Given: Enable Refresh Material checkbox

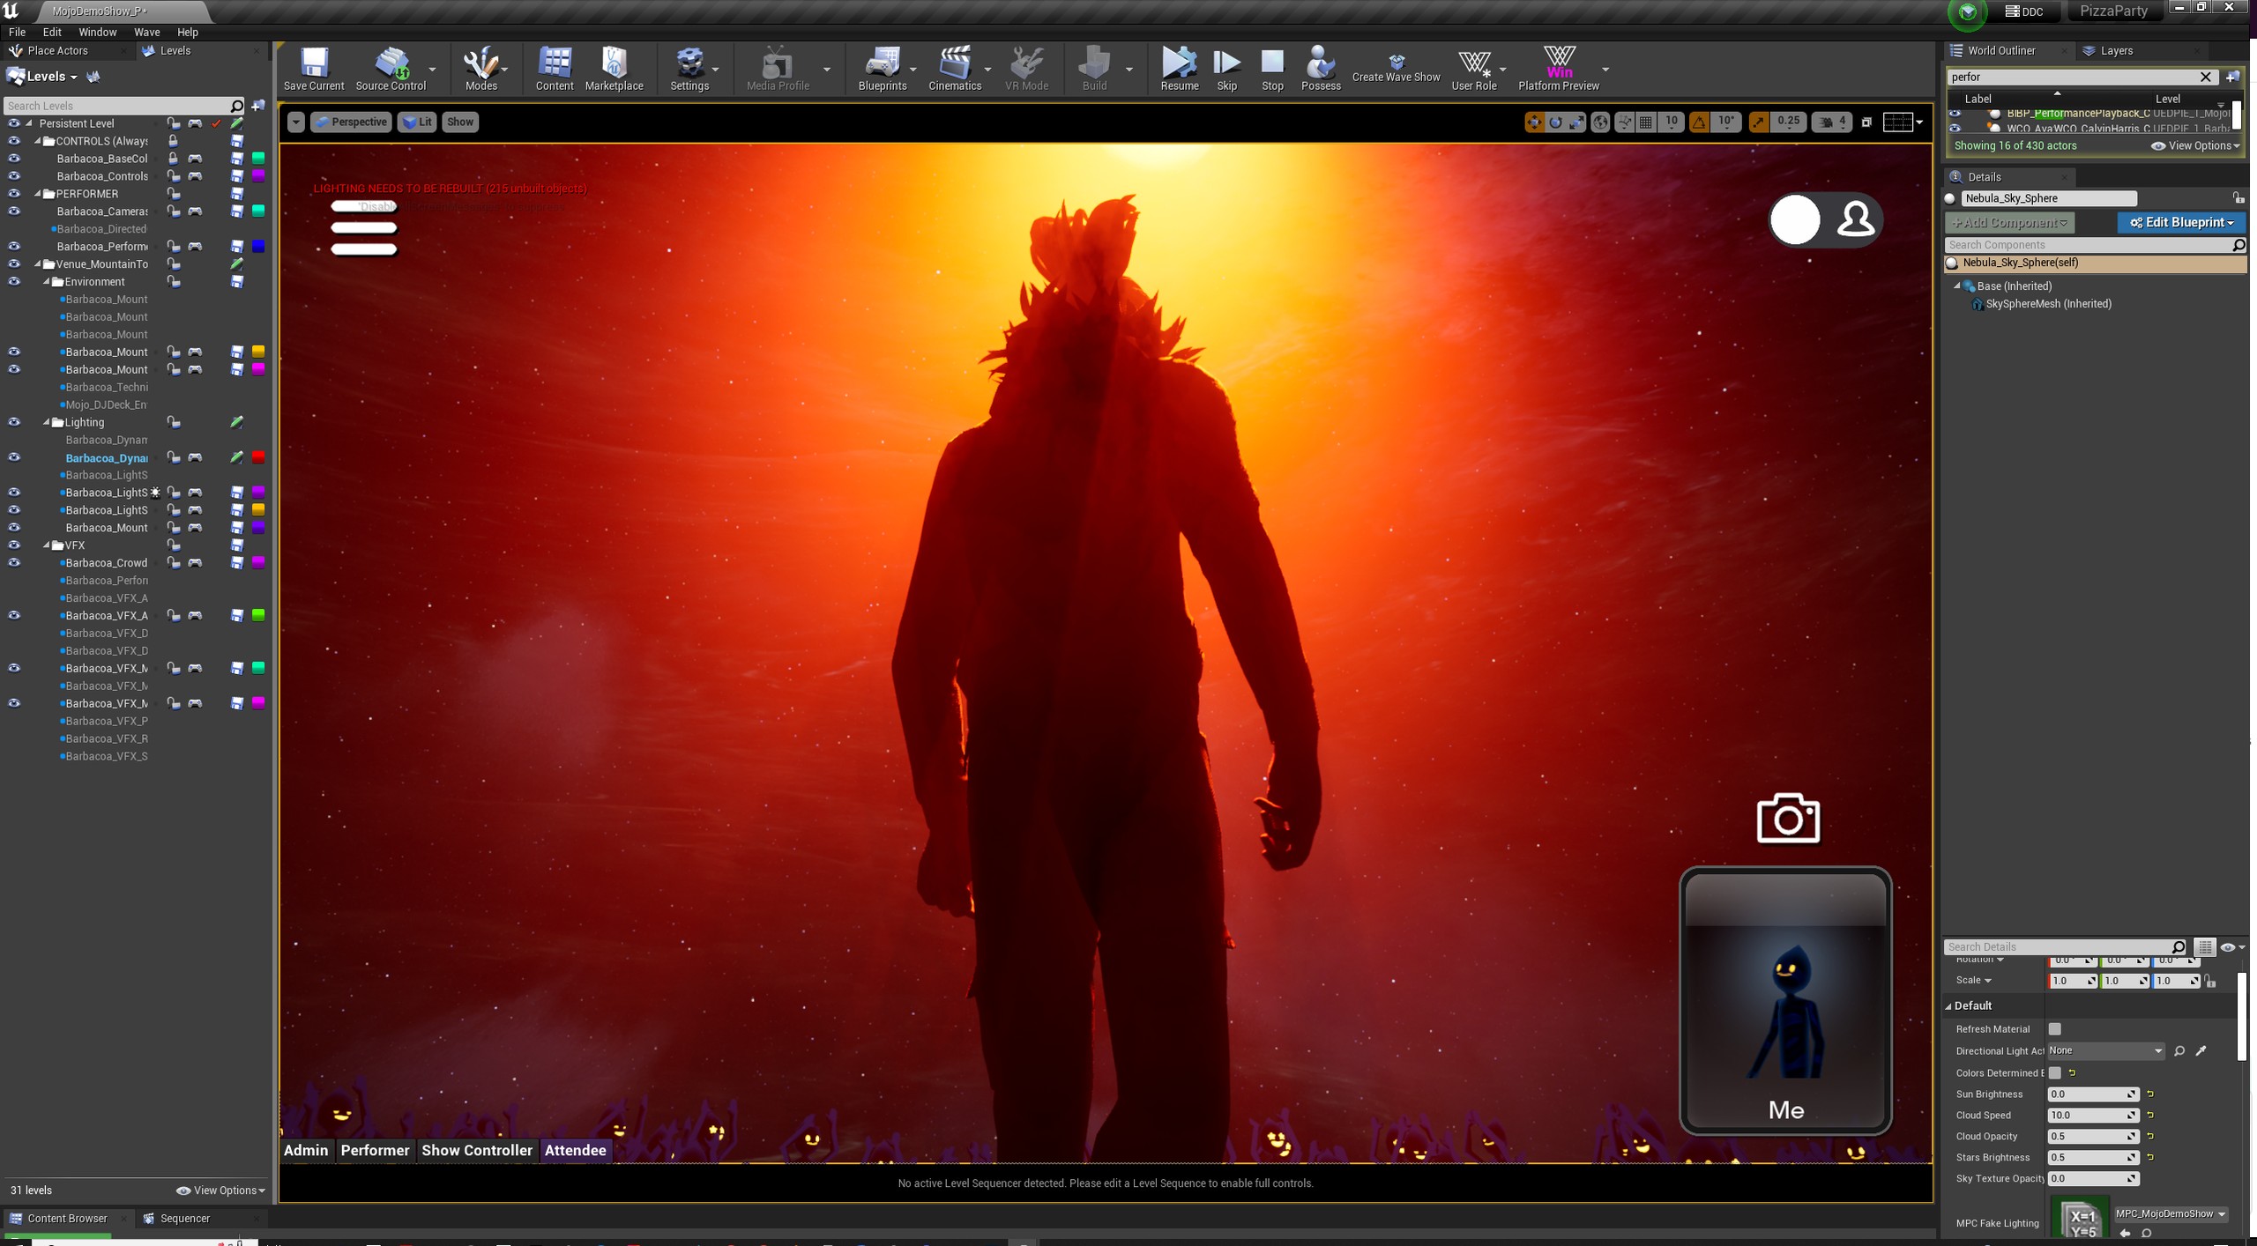Looking at the screenshot, I should pyautogui.click(x=2055, y=1029).
